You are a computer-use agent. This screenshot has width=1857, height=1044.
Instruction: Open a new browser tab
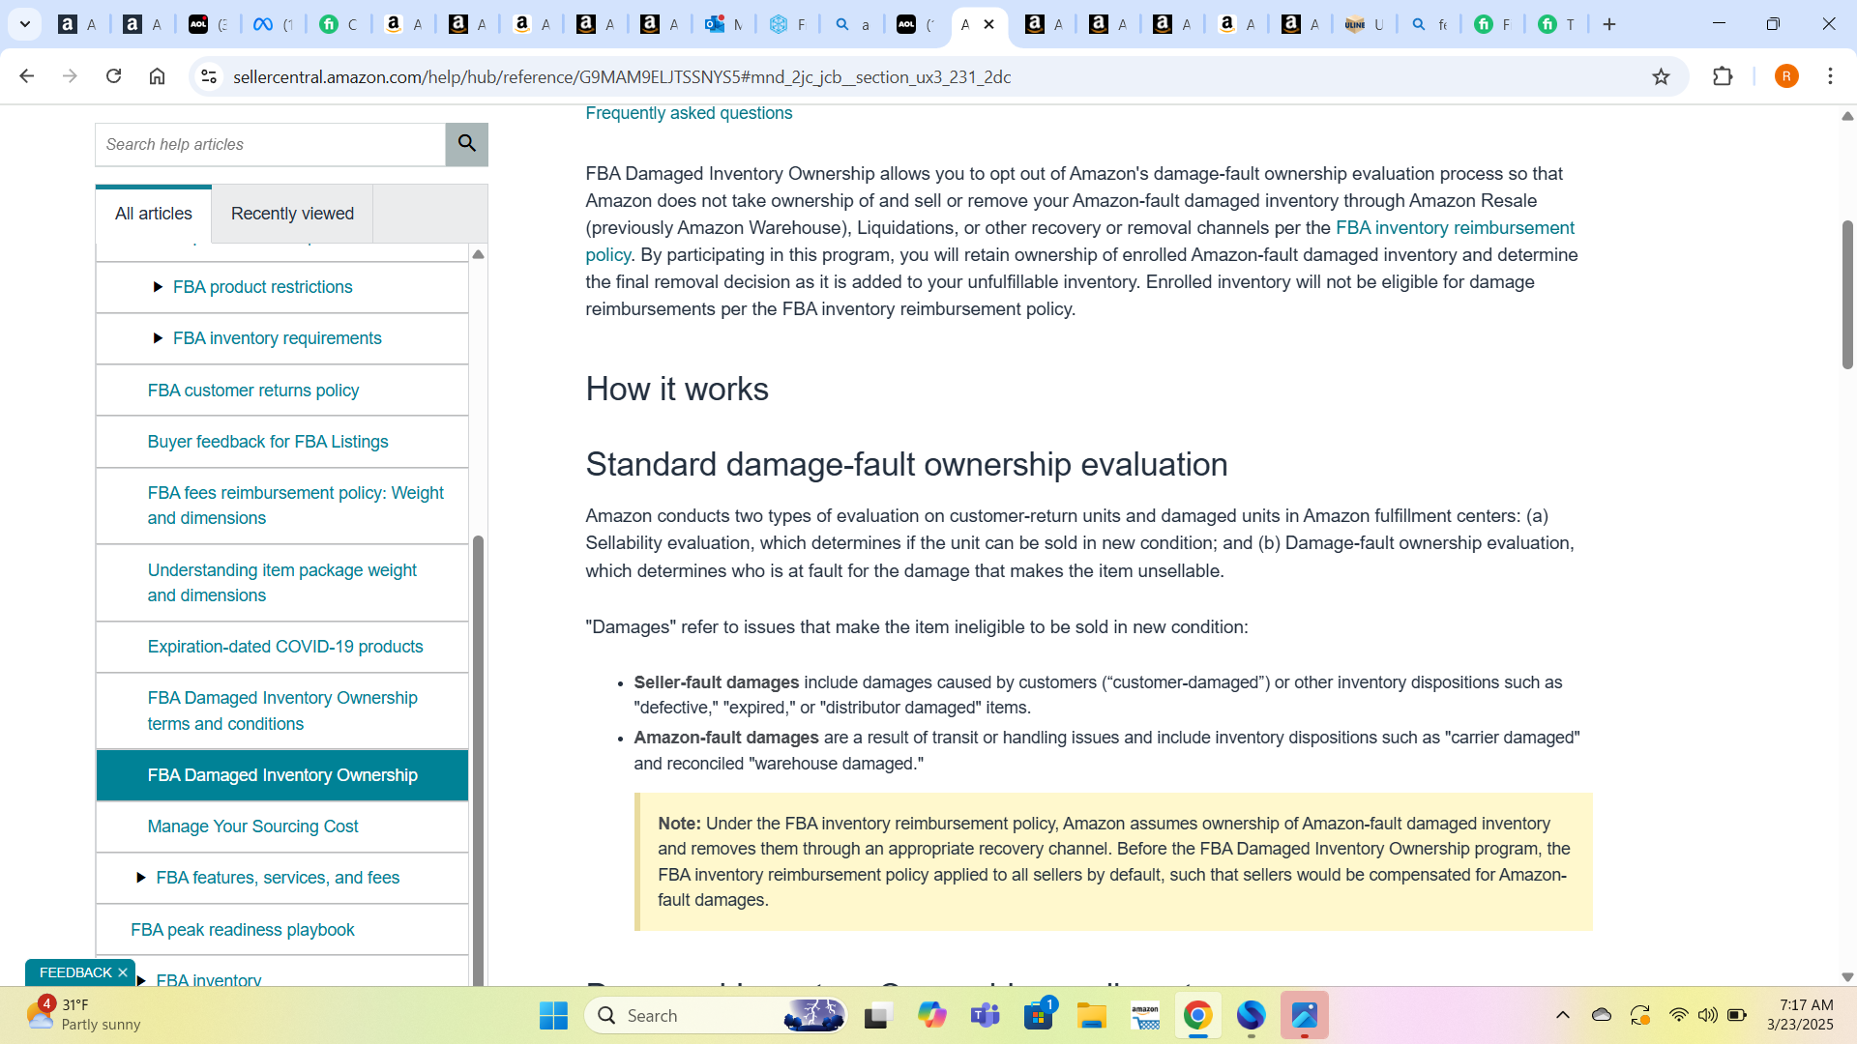click(x=1609, y=24)
